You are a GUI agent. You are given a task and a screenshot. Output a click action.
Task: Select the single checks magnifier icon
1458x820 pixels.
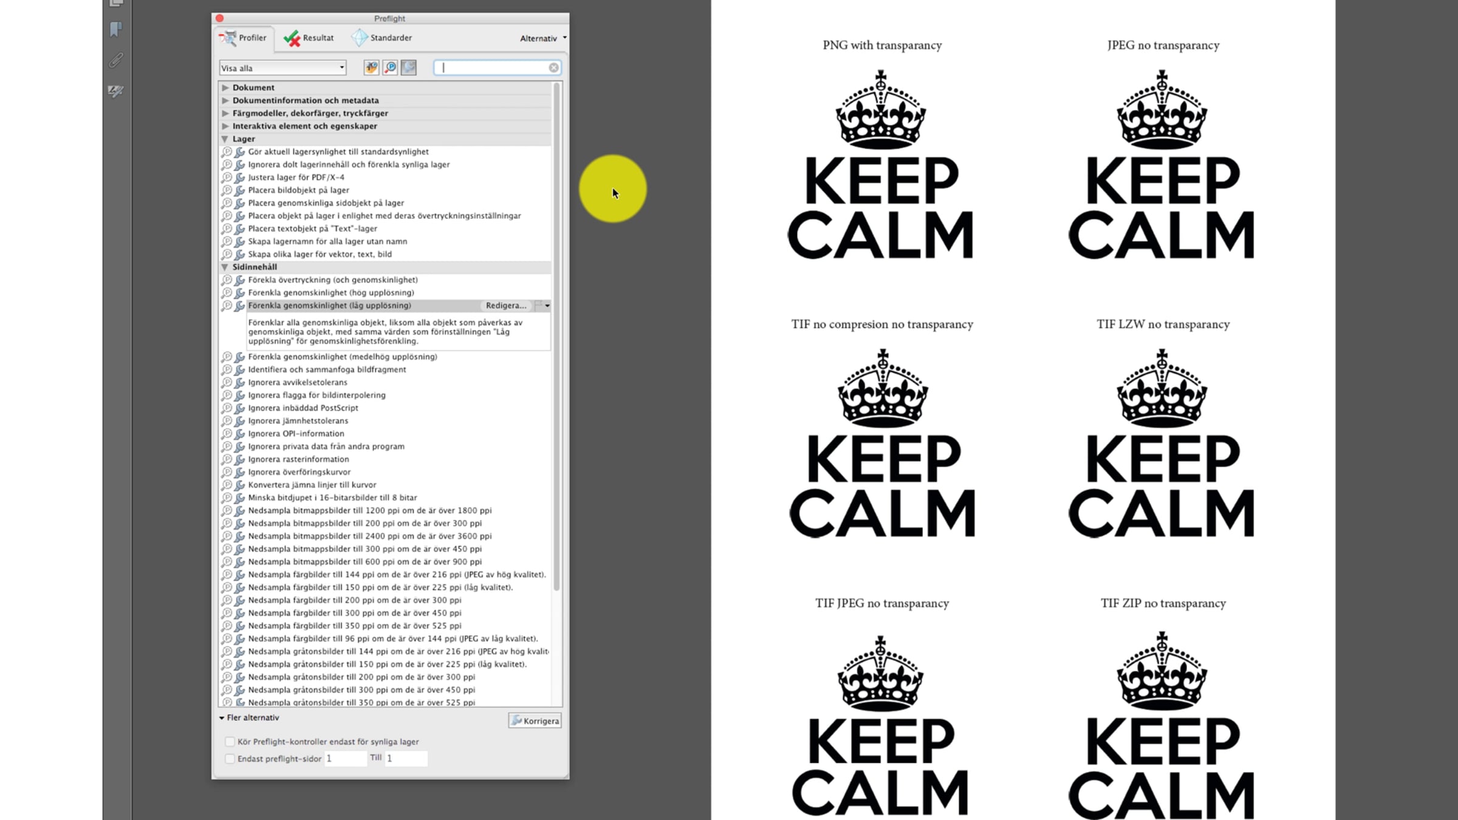pos(390,67)
